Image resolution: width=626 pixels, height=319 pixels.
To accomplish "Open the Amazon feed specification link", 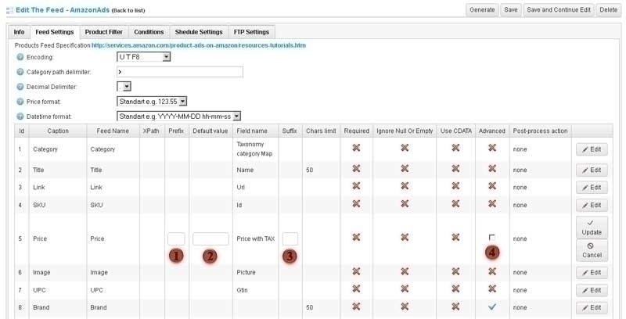I will [x=199, y=45].
